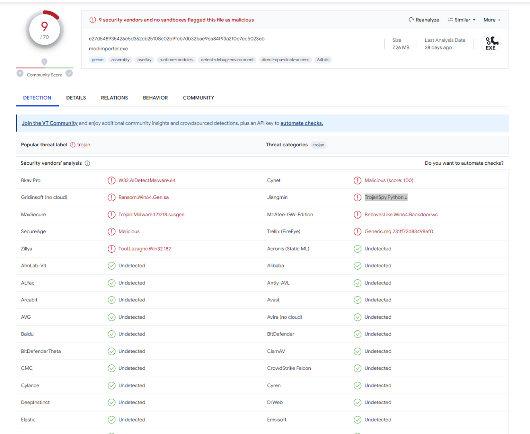Click the AhnLab-V3 undetected check icon
The height and width of the screenshot is (434, 530).
pyautogui.click(x=111, y=266)
